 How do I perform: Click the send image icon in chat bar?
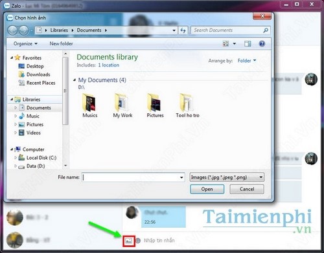coord(129,241)
